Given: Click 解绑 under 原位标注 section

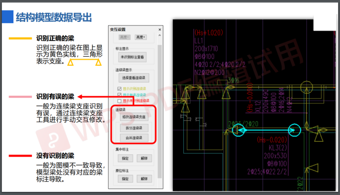Looking at the screenshot, I should click(144, 178).
